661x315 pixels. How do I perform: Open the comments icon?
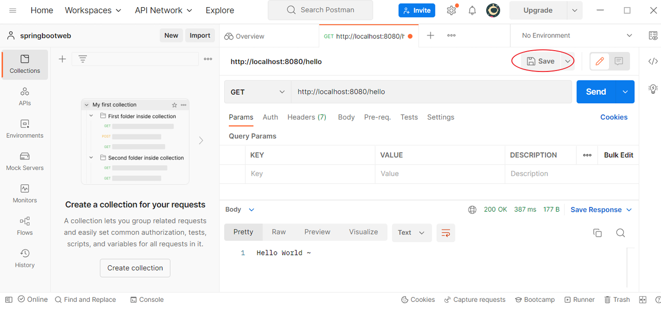[x=619, y=61]
